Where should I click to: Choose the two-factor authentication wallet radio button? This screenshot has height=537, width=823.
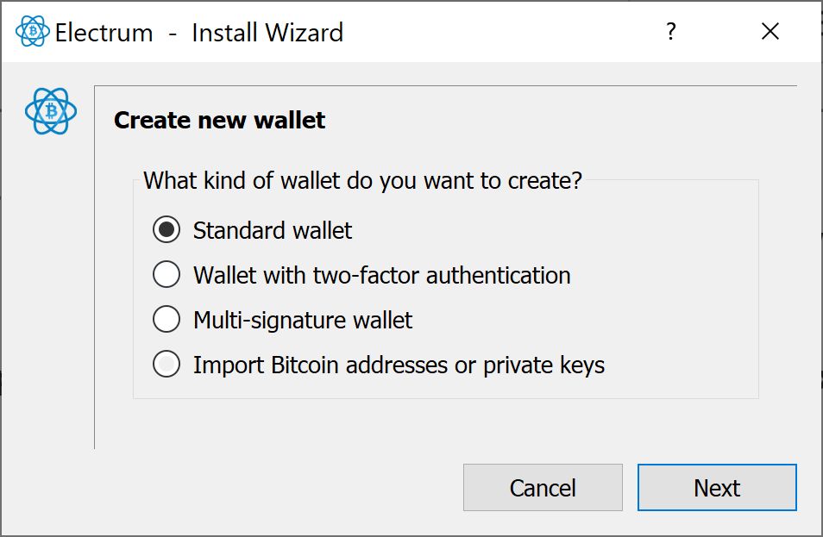click(166, 275)
